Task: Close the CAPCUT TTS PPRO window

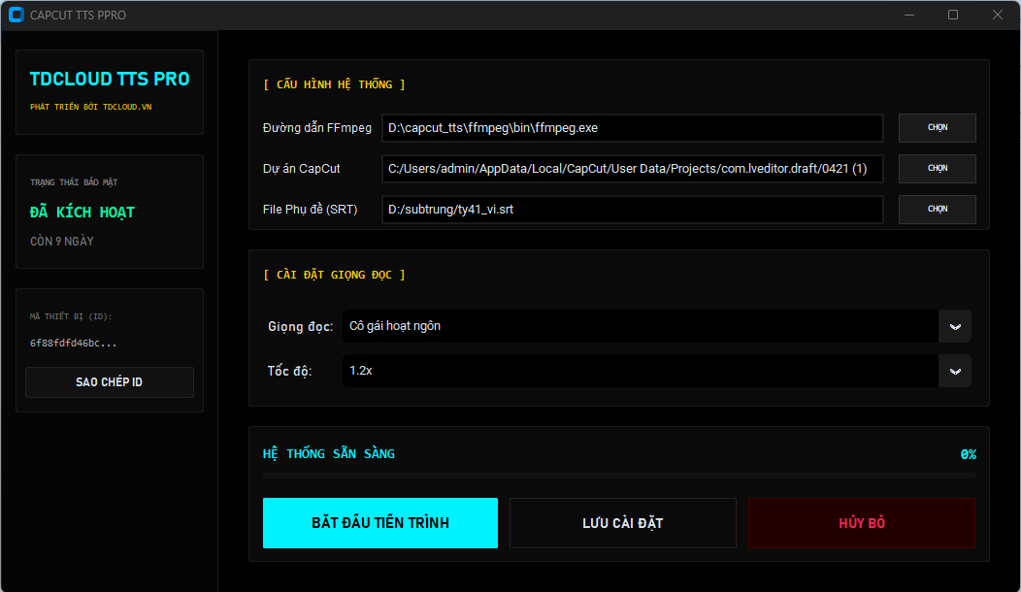Action: (x=998, y=15)
